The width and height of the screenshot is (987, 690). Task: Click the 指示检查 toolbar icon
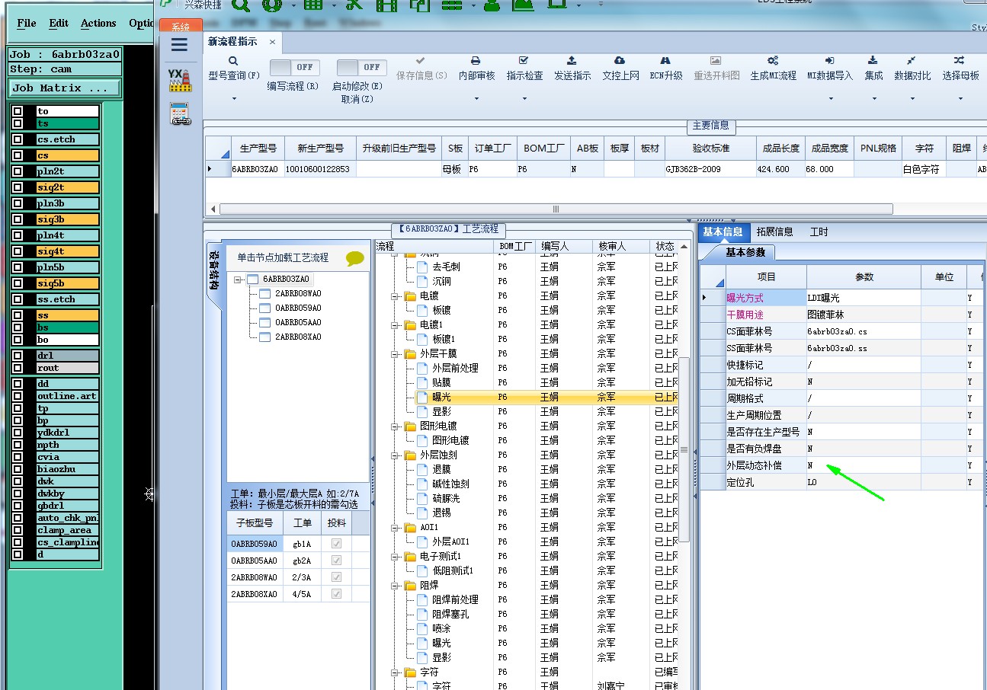pyautogui.click(x=524, y=61)
